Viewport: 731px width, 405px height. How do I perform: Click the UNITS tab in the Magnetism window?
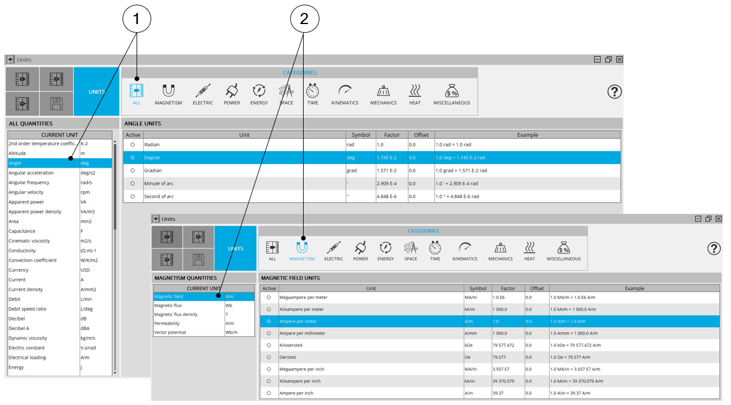coord(235,249)
